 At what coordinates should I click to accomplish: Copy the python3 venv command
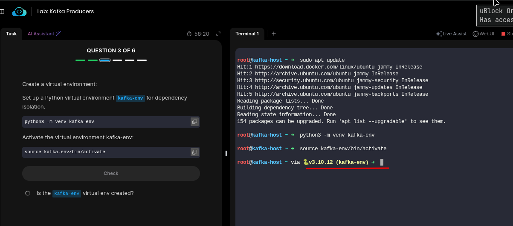coord(194,122)
